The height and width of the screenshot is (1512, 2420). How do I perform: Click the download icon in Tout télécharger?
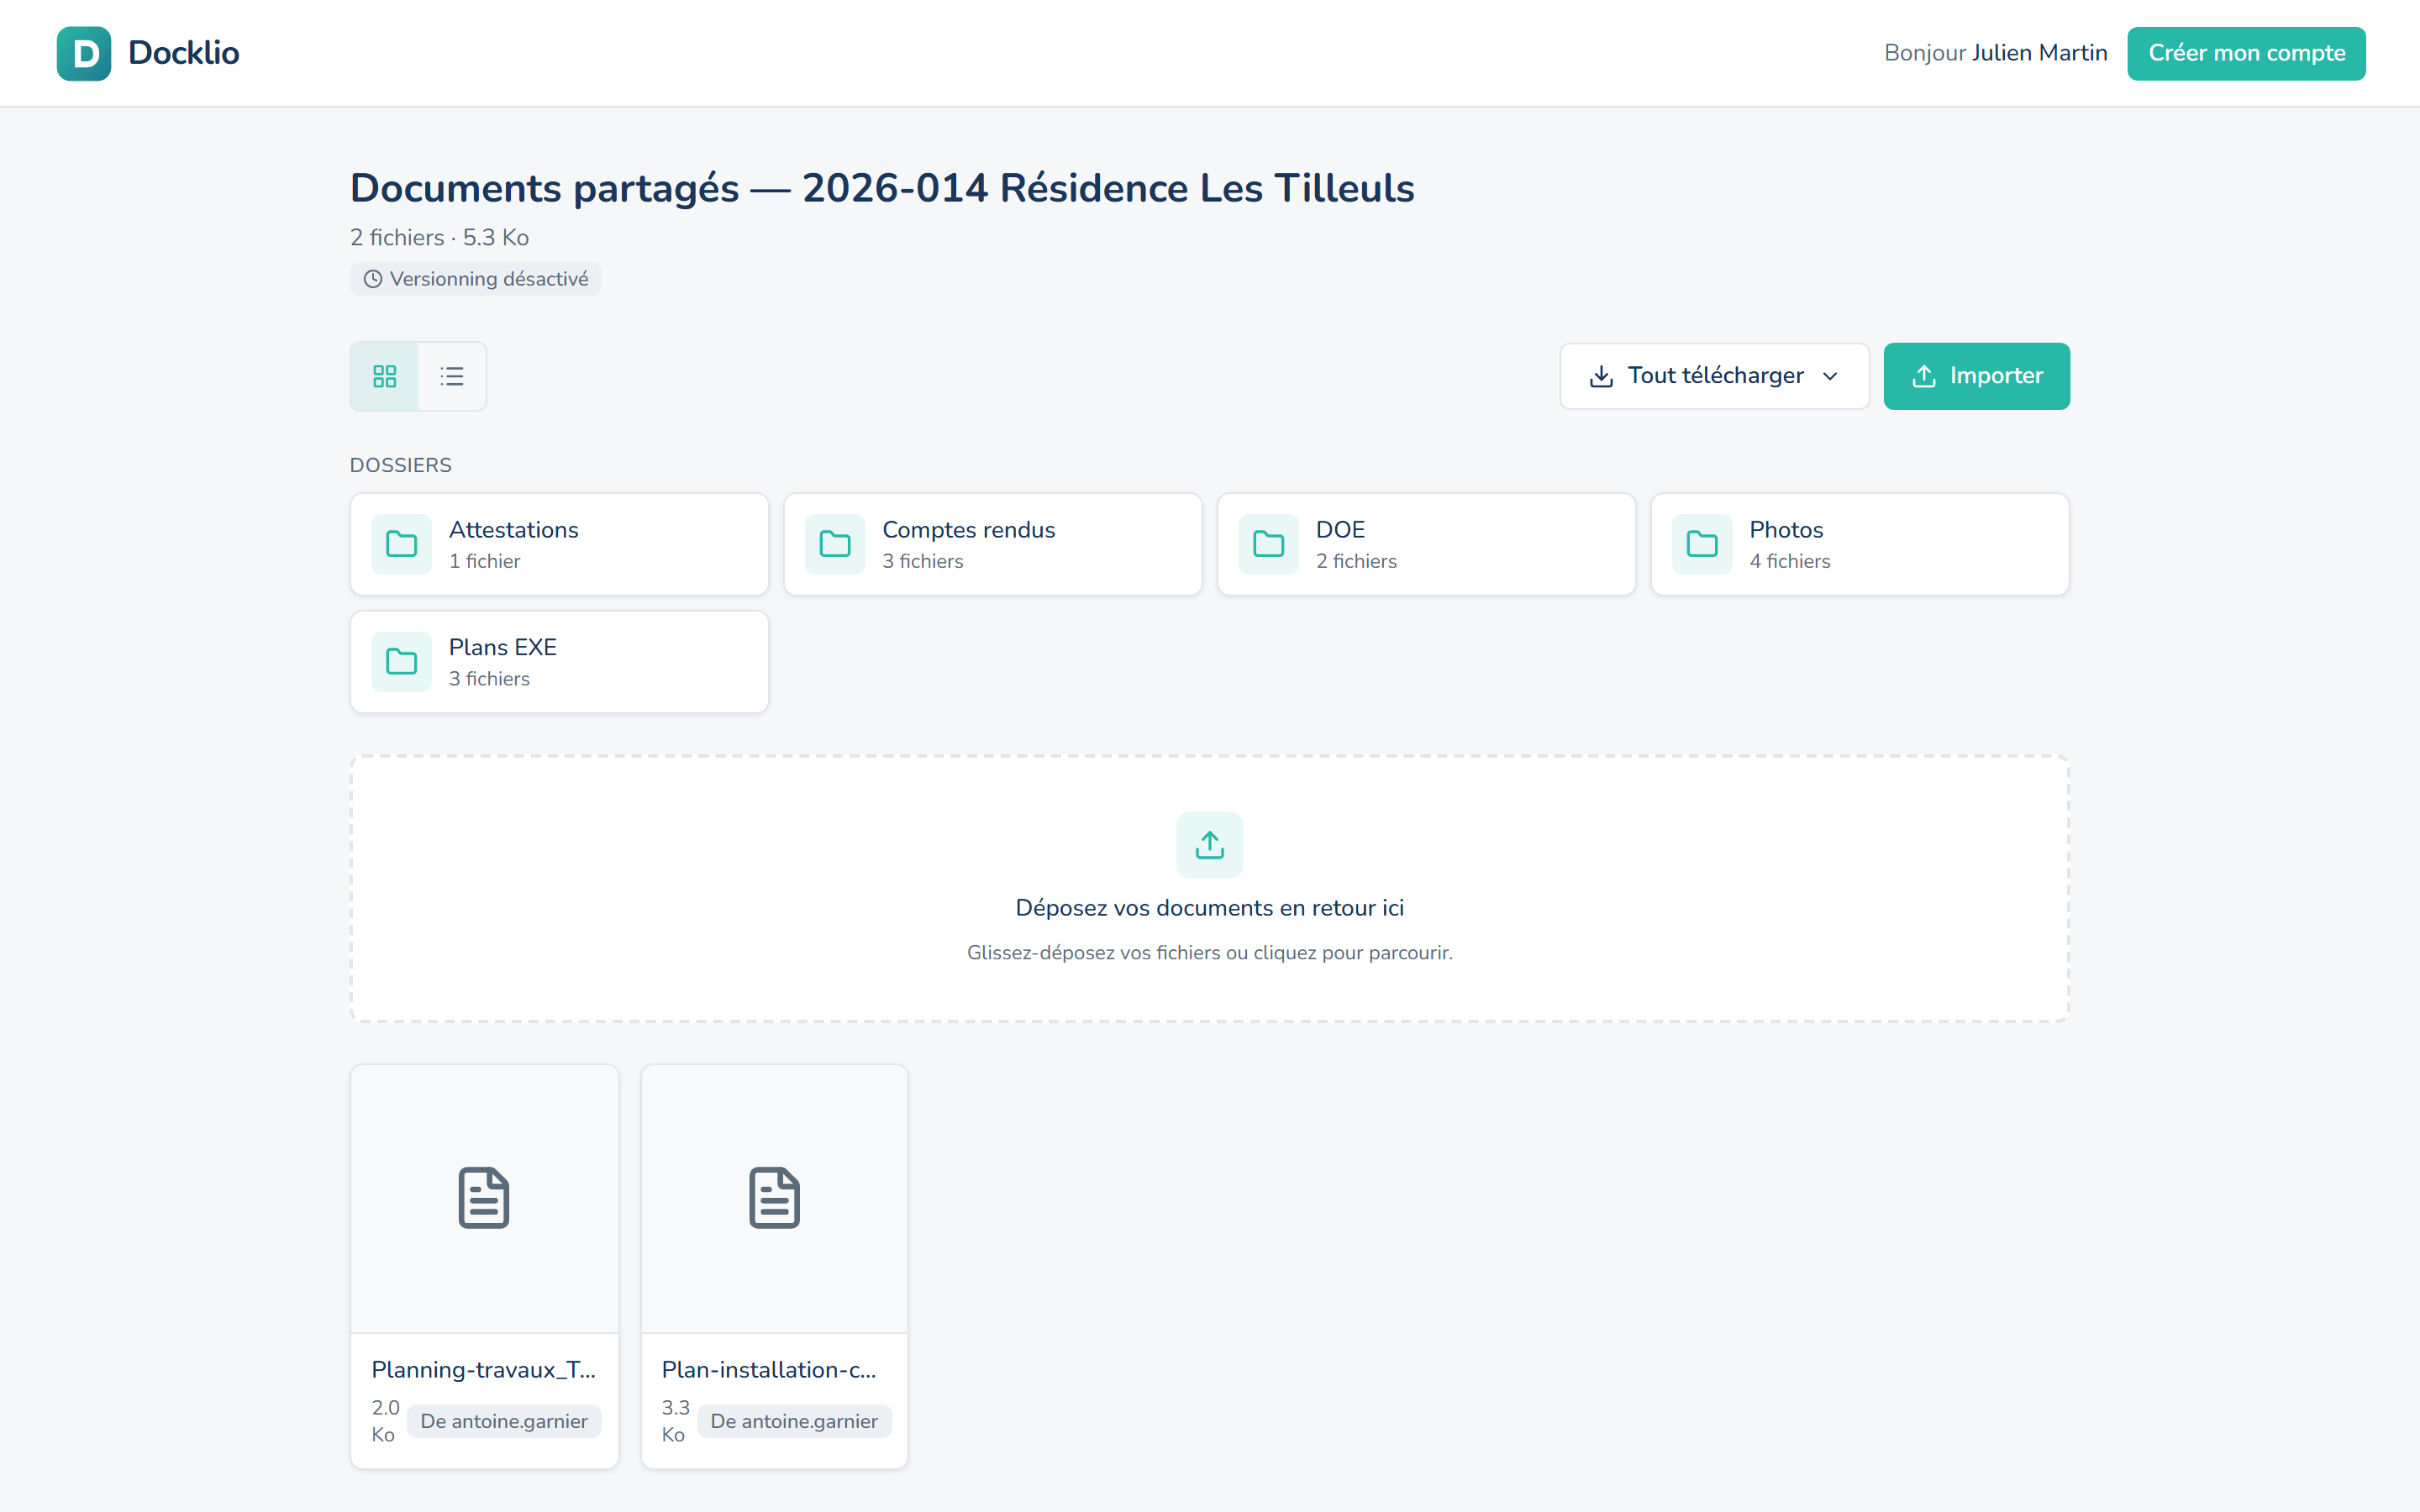coord(1601,376)
